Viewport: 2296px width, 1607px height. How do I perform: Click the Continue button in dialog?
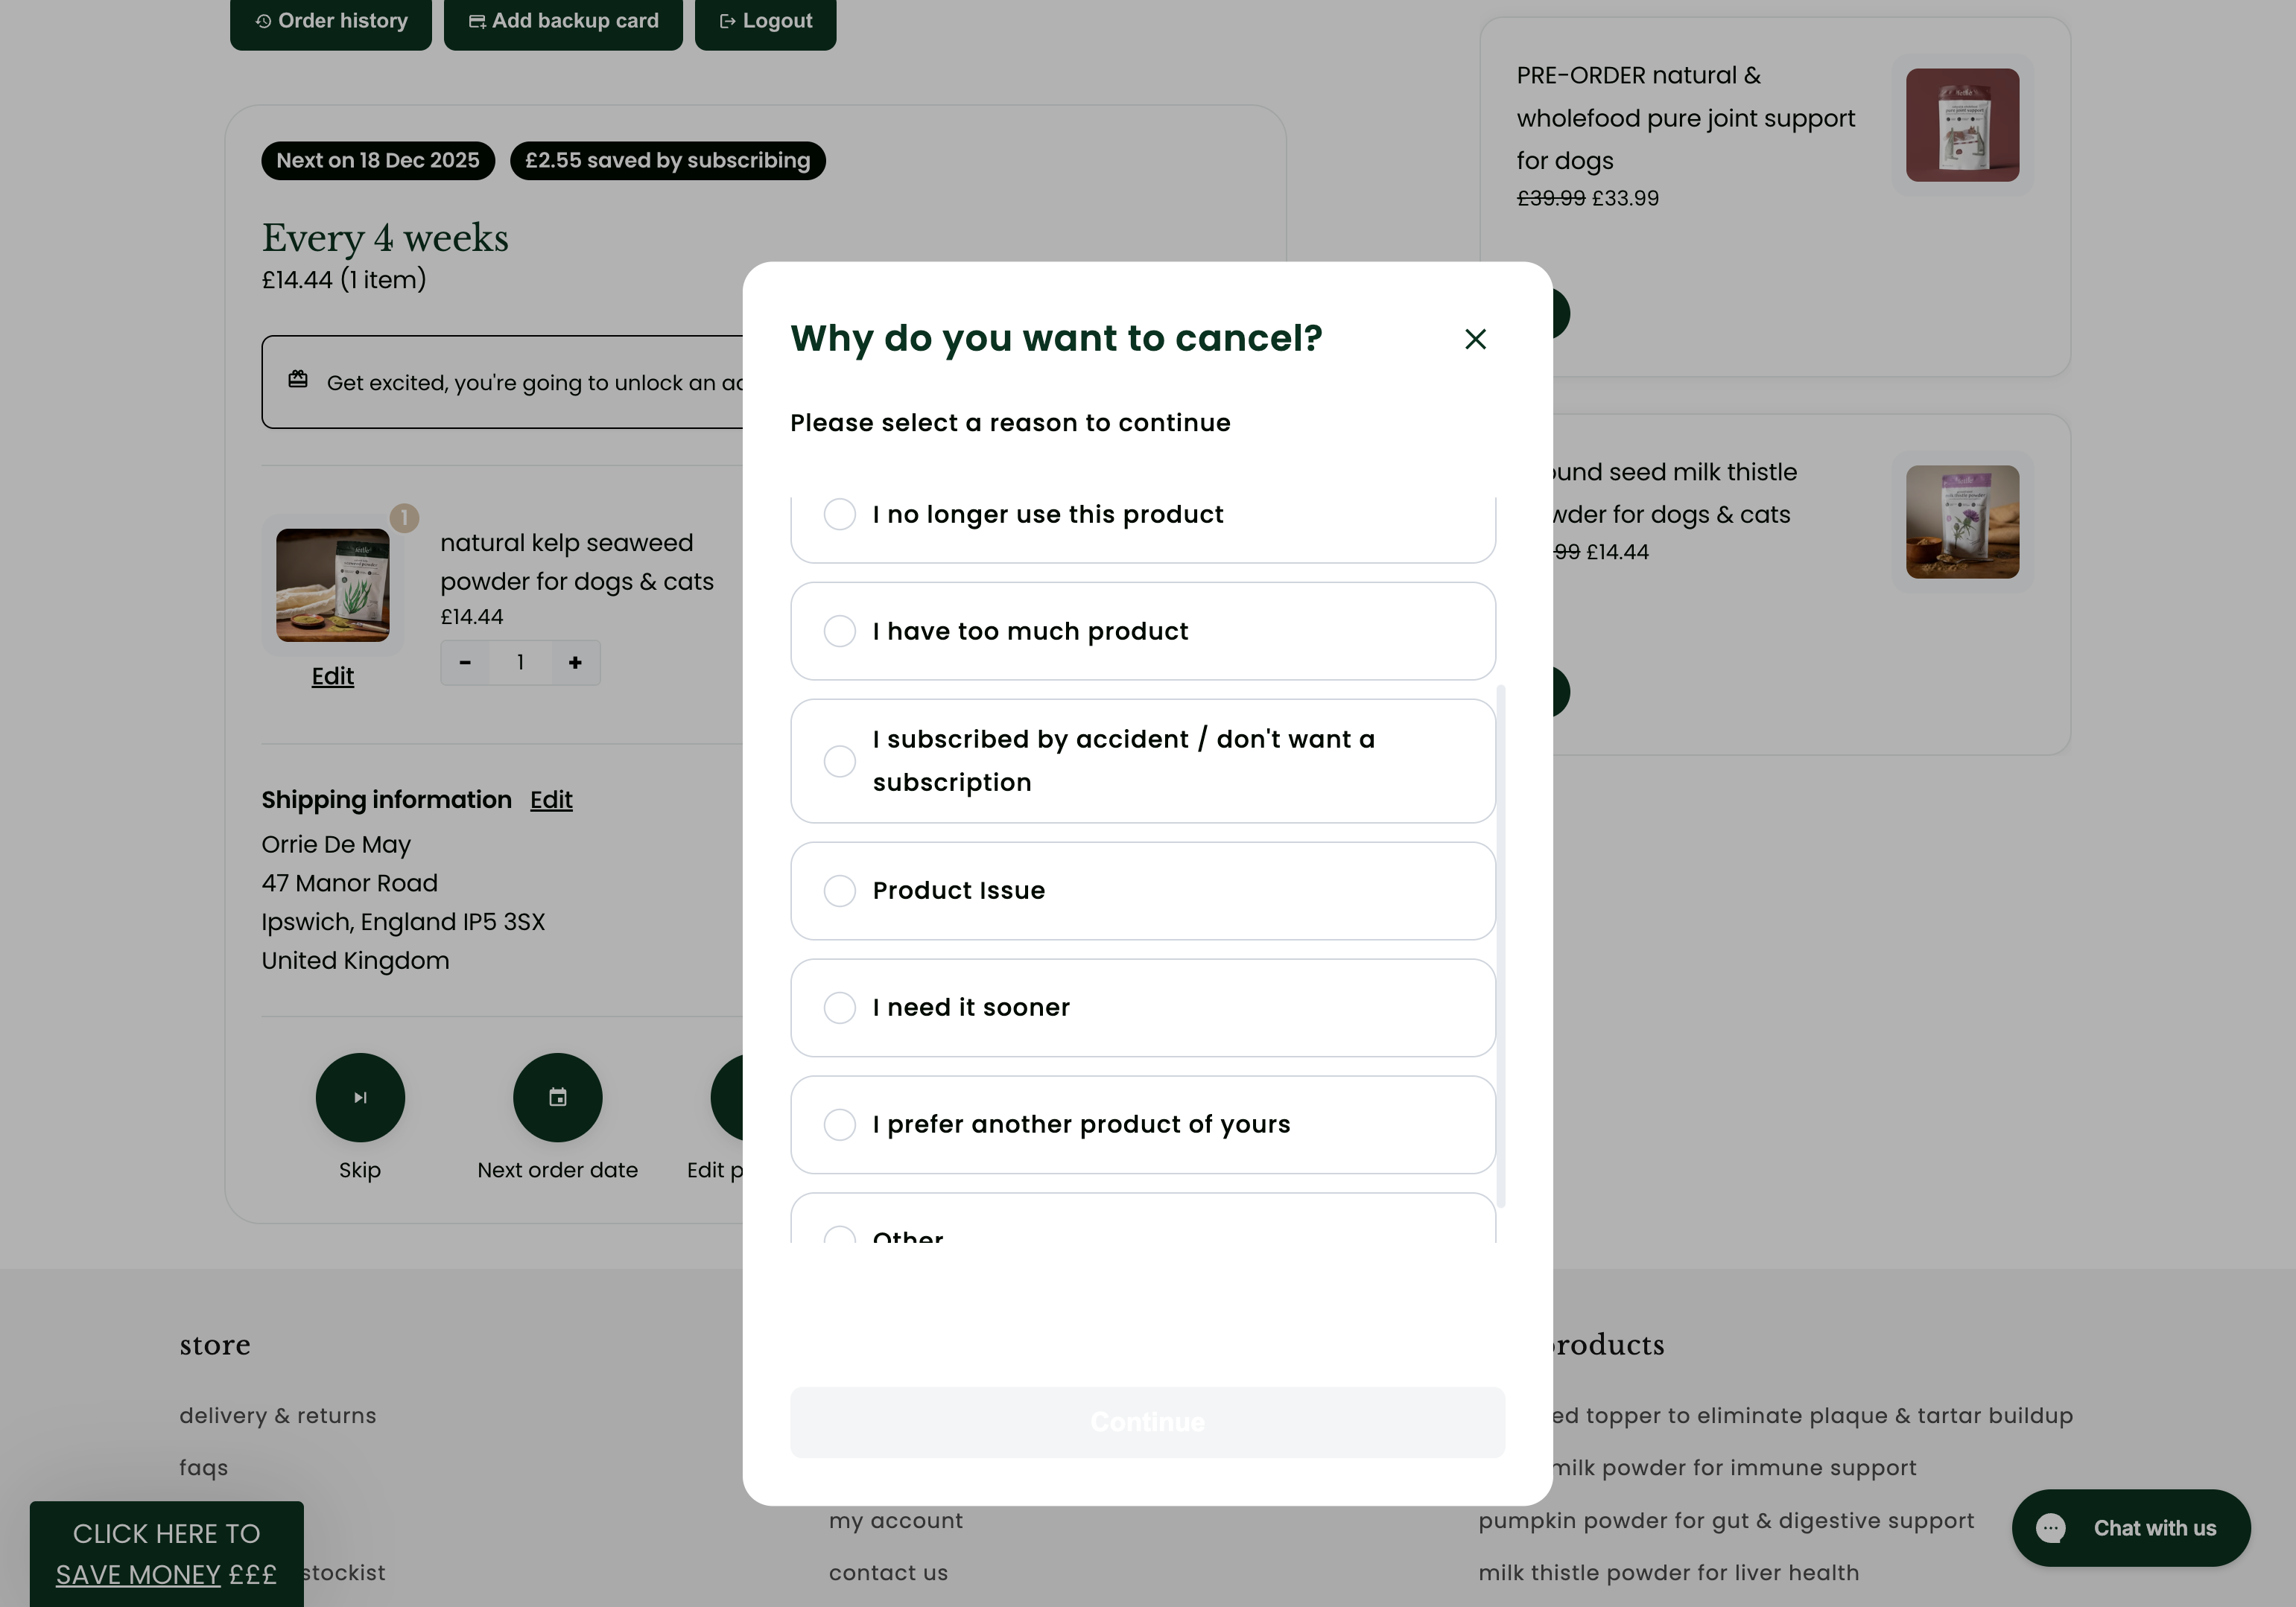(1147, 1422)
